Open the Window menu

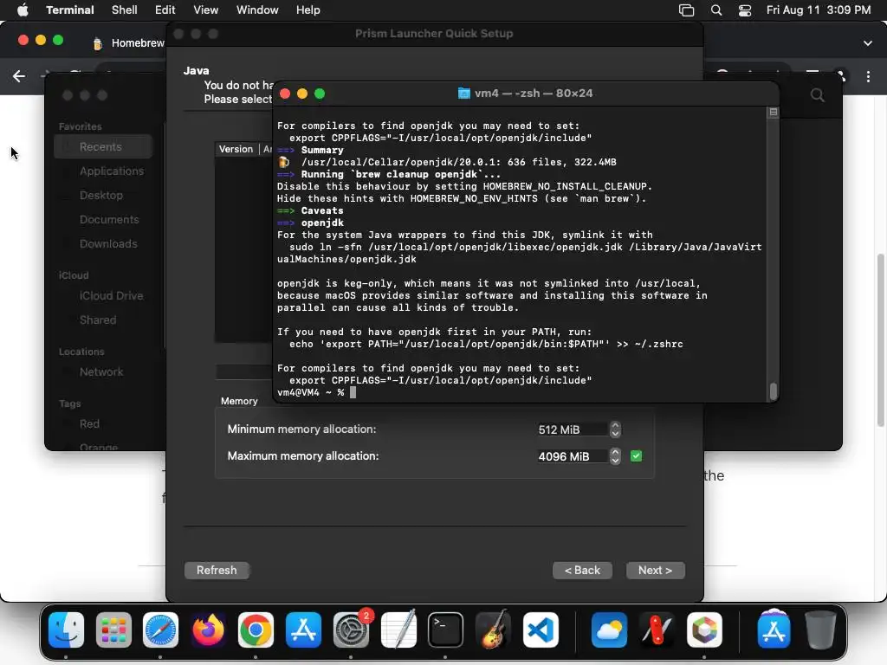point(257,10)
